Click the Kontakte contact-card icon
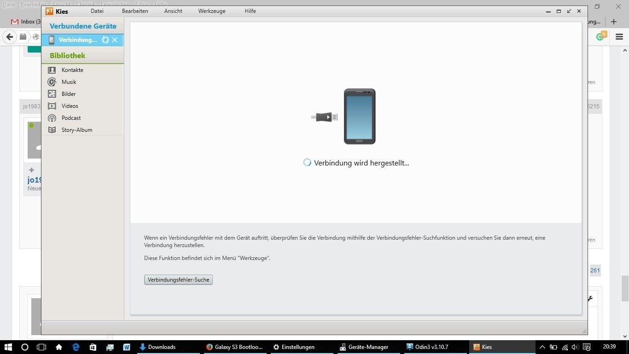Image resolution: width=629 pixels, height=354 pixels. [52, 70]
